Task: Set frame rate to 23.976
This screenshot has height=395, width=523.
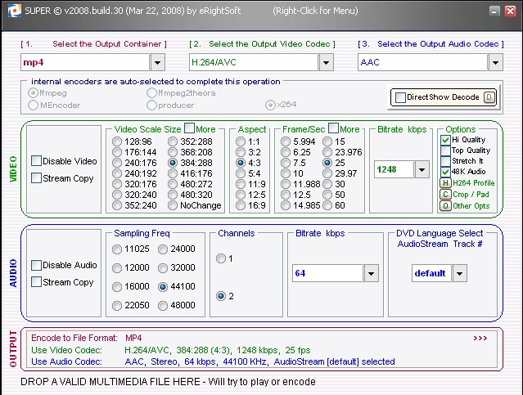Action: tap(327, 152)
